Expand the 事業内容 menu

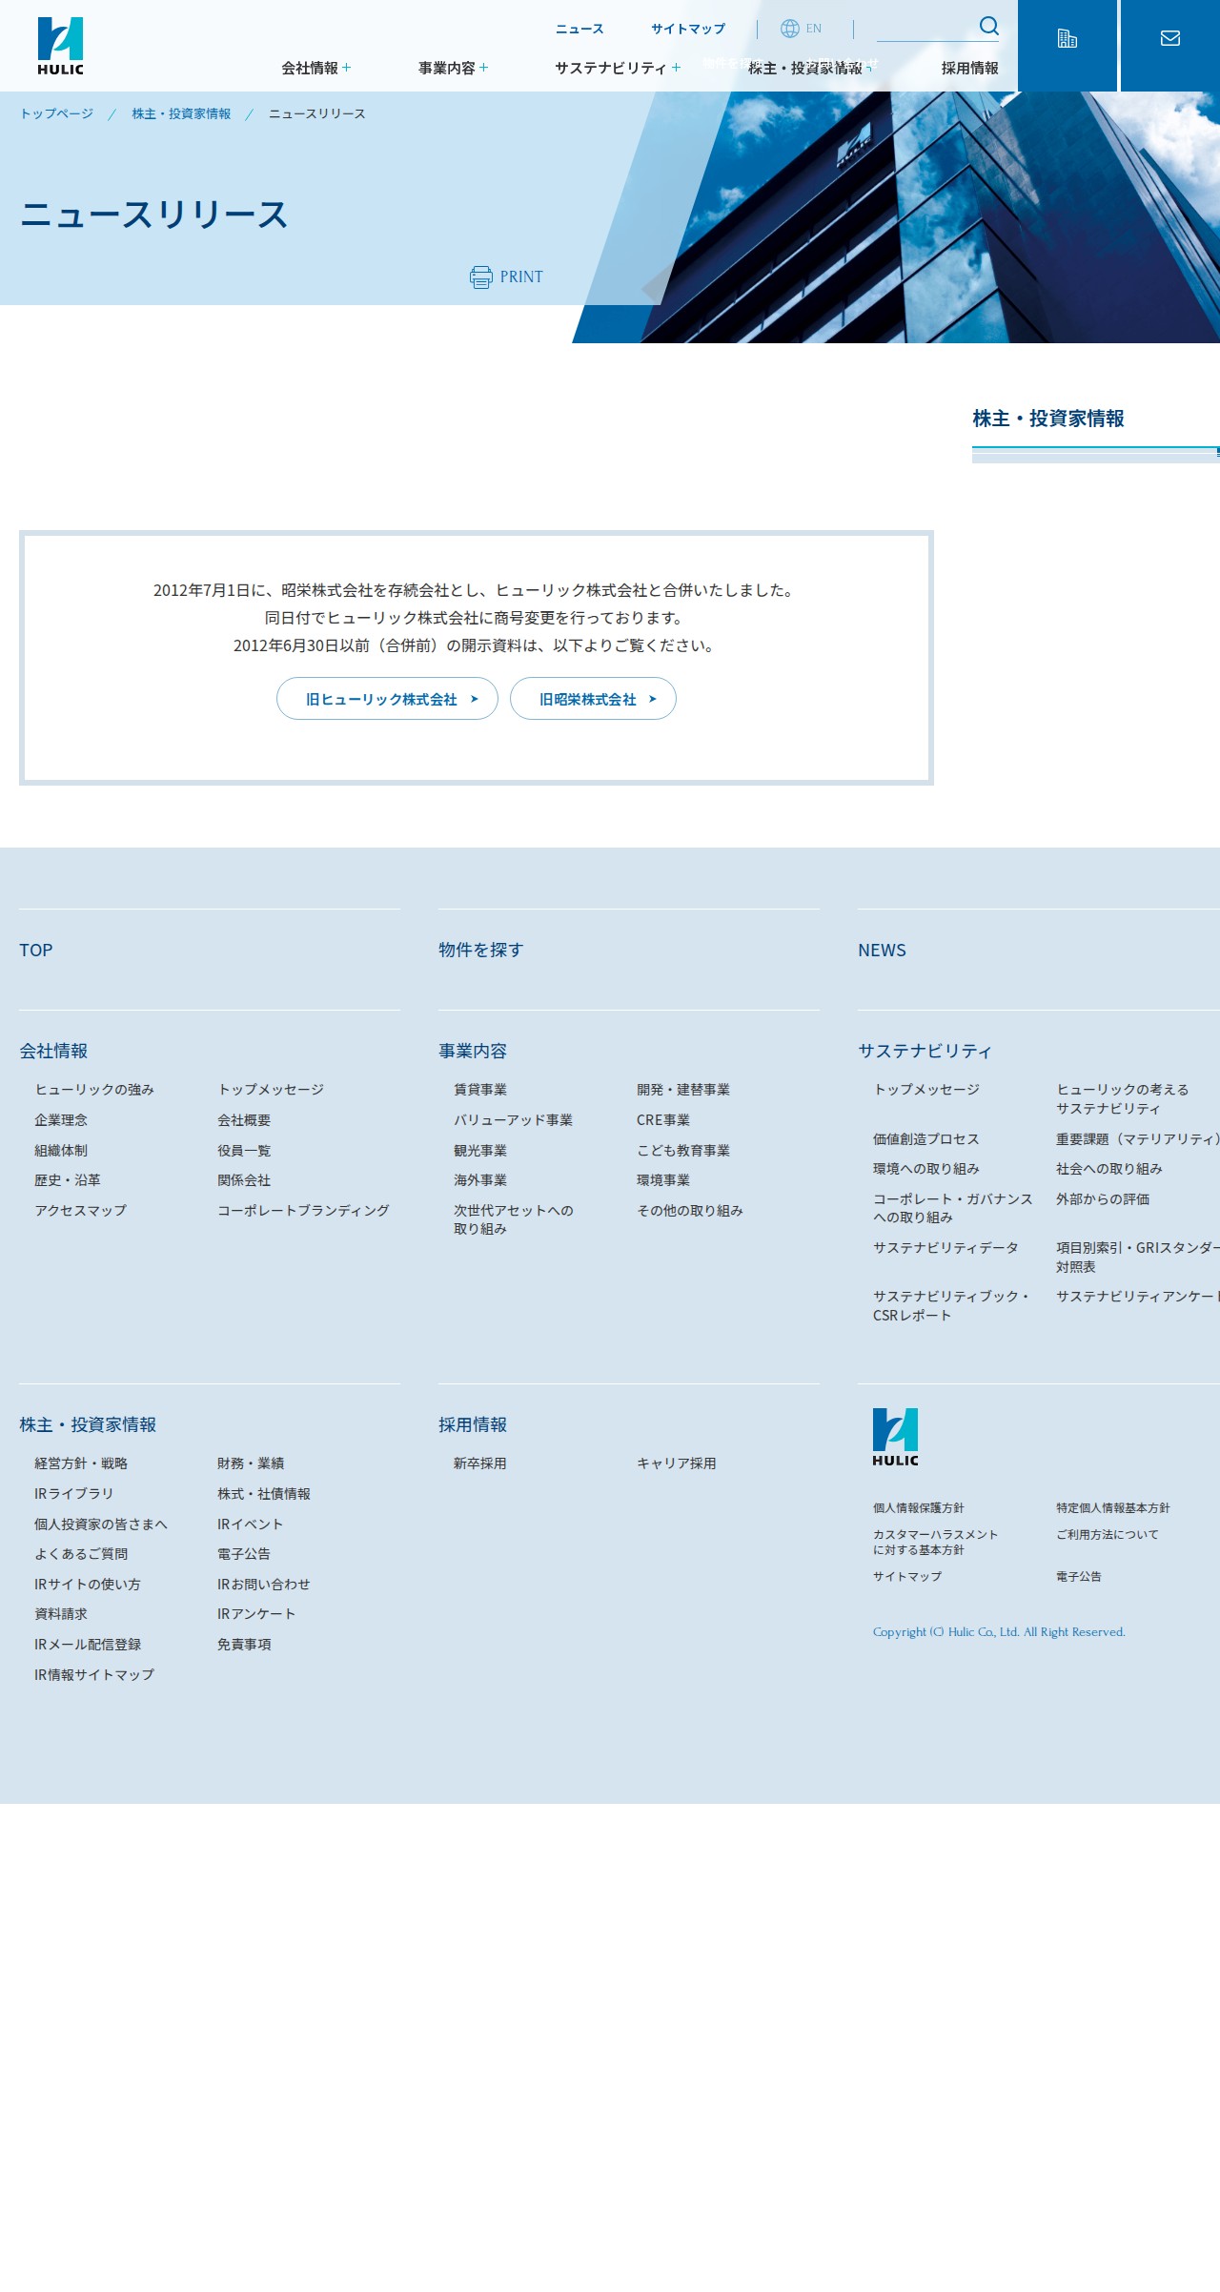453,68
